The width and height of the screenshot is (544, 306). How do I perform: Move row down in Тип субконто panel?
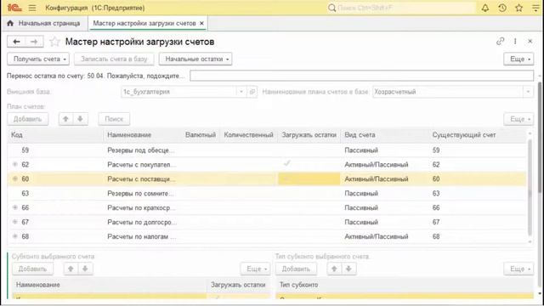click(348, 269)
